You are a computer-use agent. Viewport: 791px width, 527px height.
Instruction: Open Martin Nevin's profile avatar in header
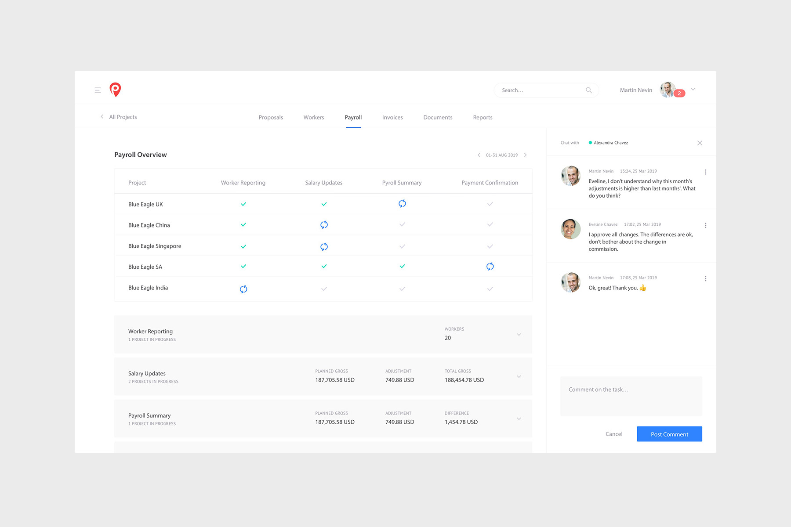[x=668, y=90]
